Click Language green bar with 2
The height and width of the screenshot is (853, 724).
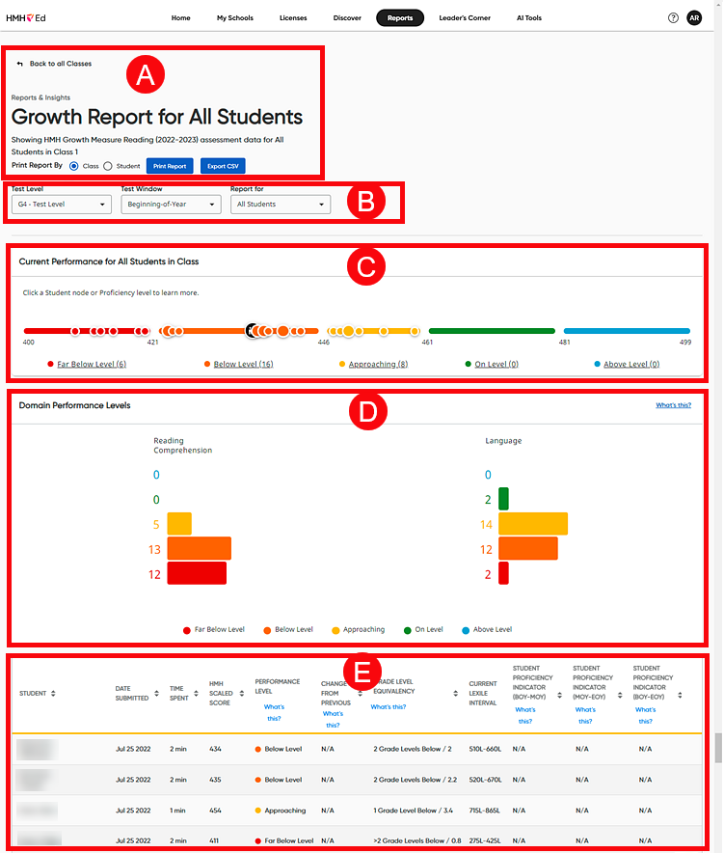pos(503,499)
